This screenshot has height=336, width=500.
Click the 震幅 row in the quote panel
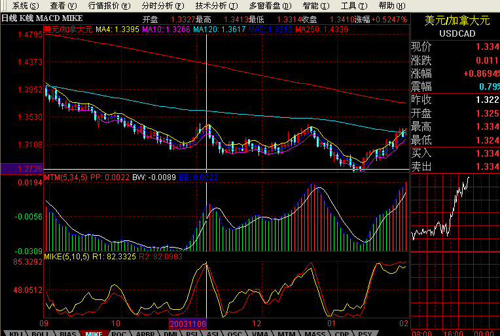455,86
